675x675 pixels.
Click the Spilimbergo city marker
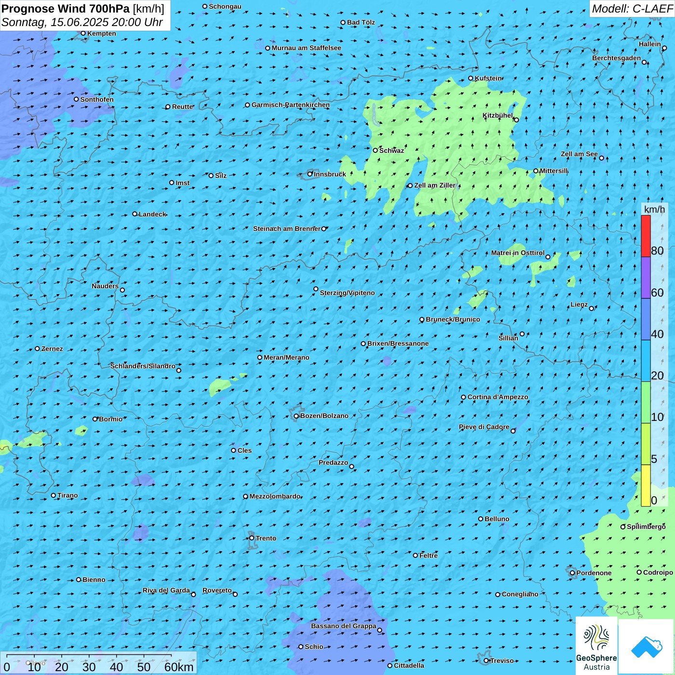point(623,526)
